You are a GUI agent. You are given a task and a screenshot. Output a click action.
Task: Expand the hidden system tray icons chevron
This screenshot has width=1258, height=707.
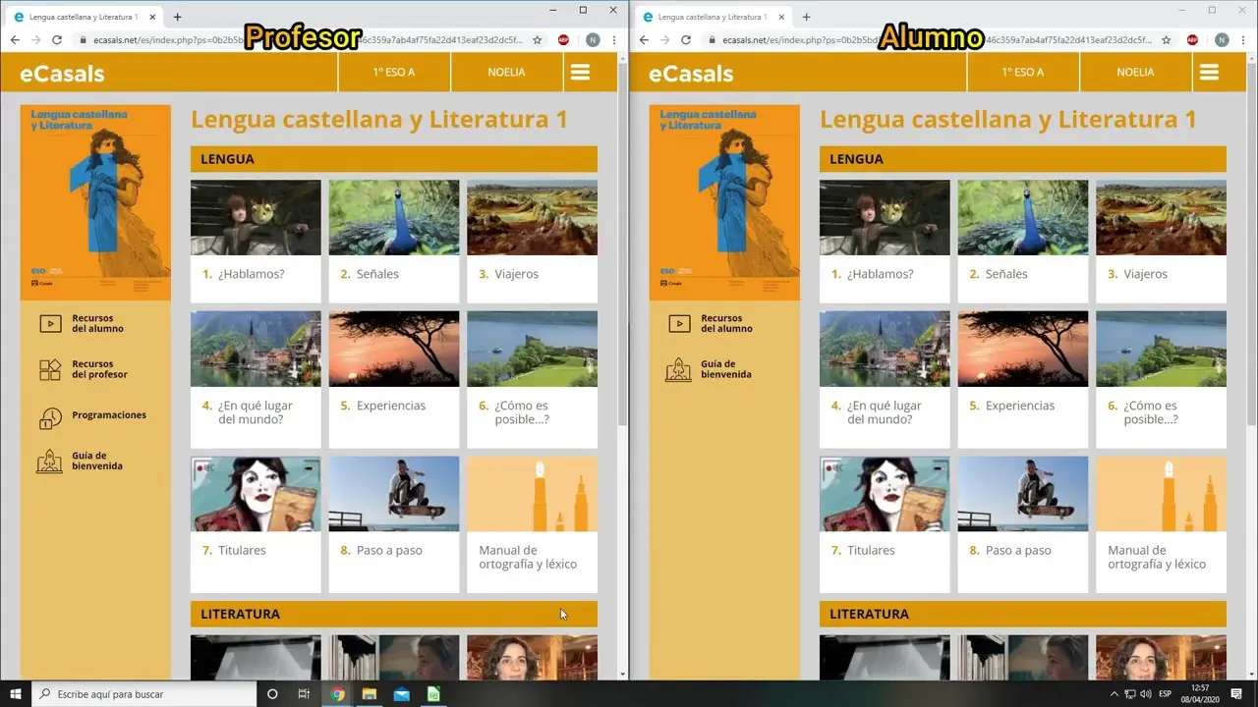coord(1115,694)
